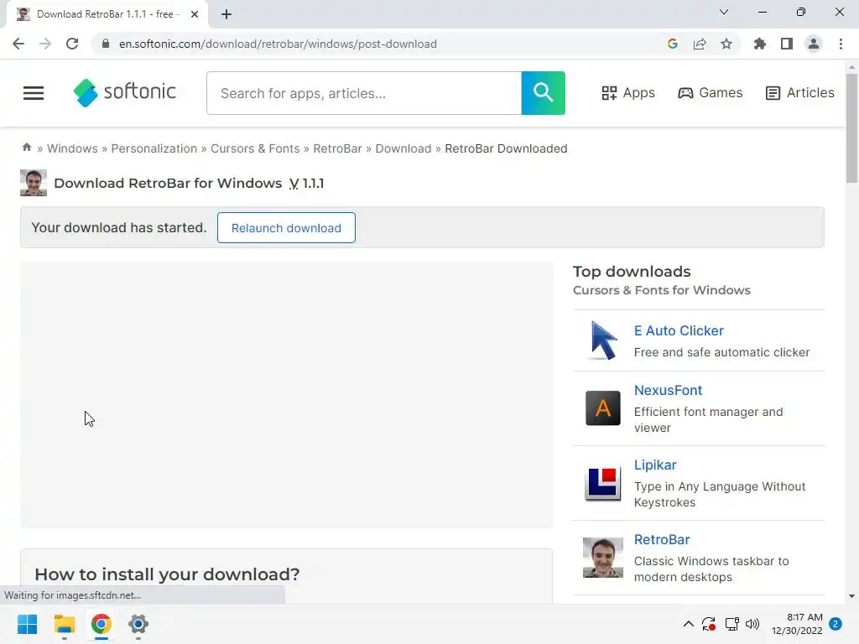Image resolution: width=859 pixels, height=644 pixels.
Task: Click the Lipikar app icon
Action: (x=603, y=484)
